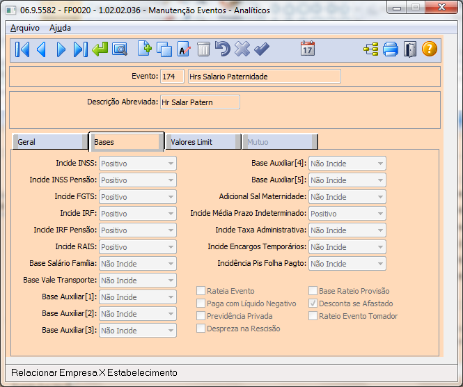Exit using the door icon

[410, 49]
